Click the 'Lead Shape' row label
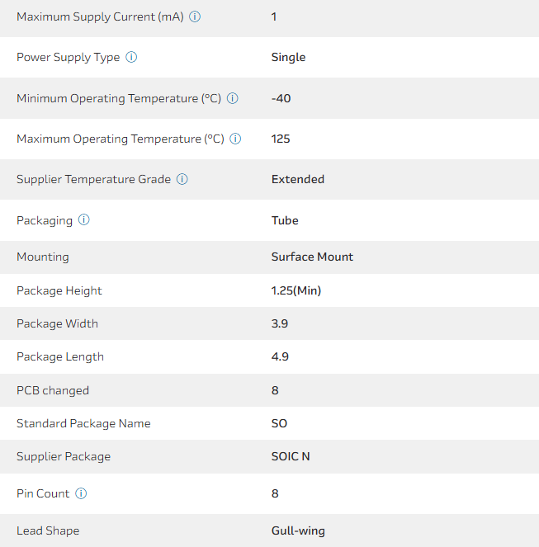 click(48, 531)
